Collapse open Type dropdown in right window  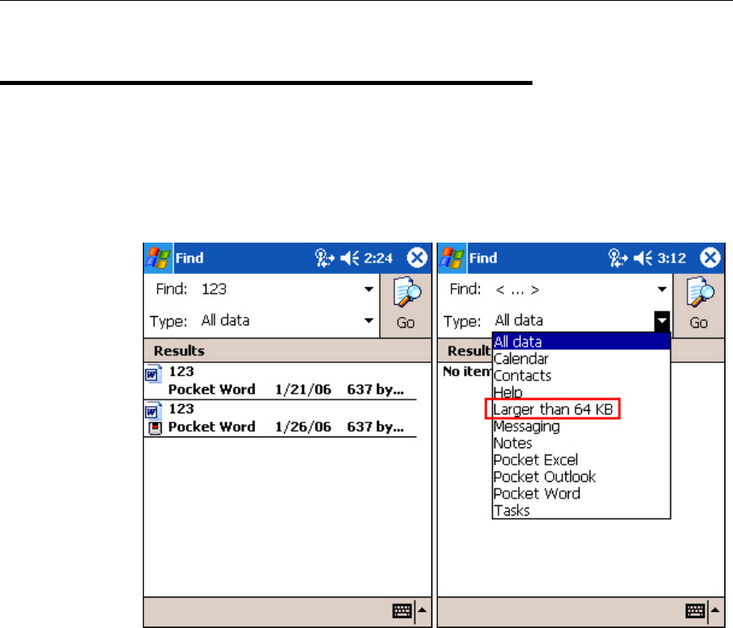661,322
